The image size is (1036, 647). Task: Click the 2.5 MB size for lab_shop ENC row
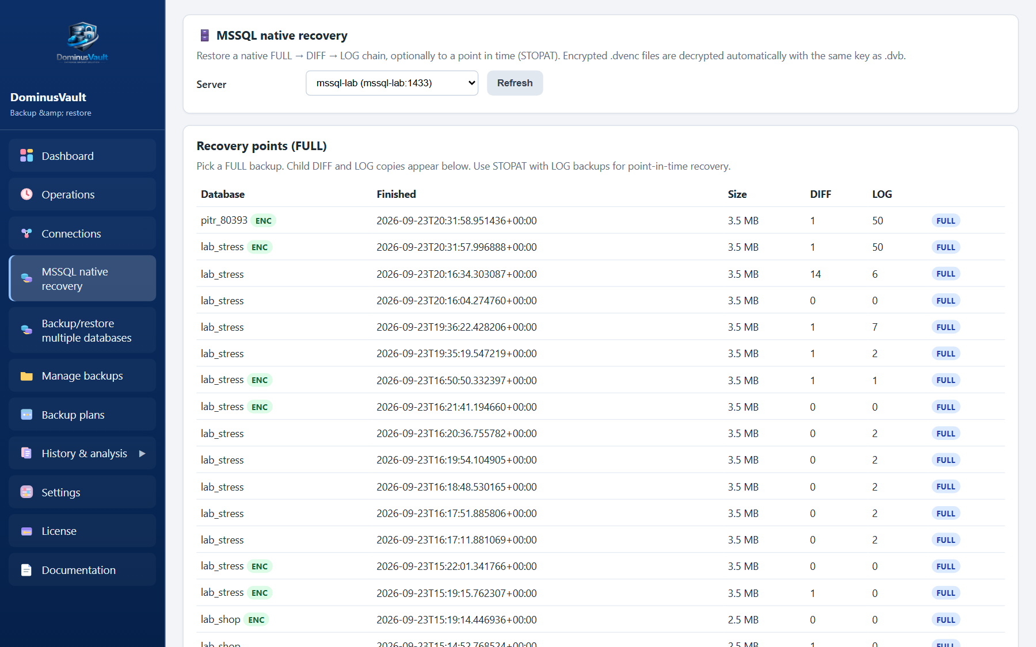(x=743, y=620)
